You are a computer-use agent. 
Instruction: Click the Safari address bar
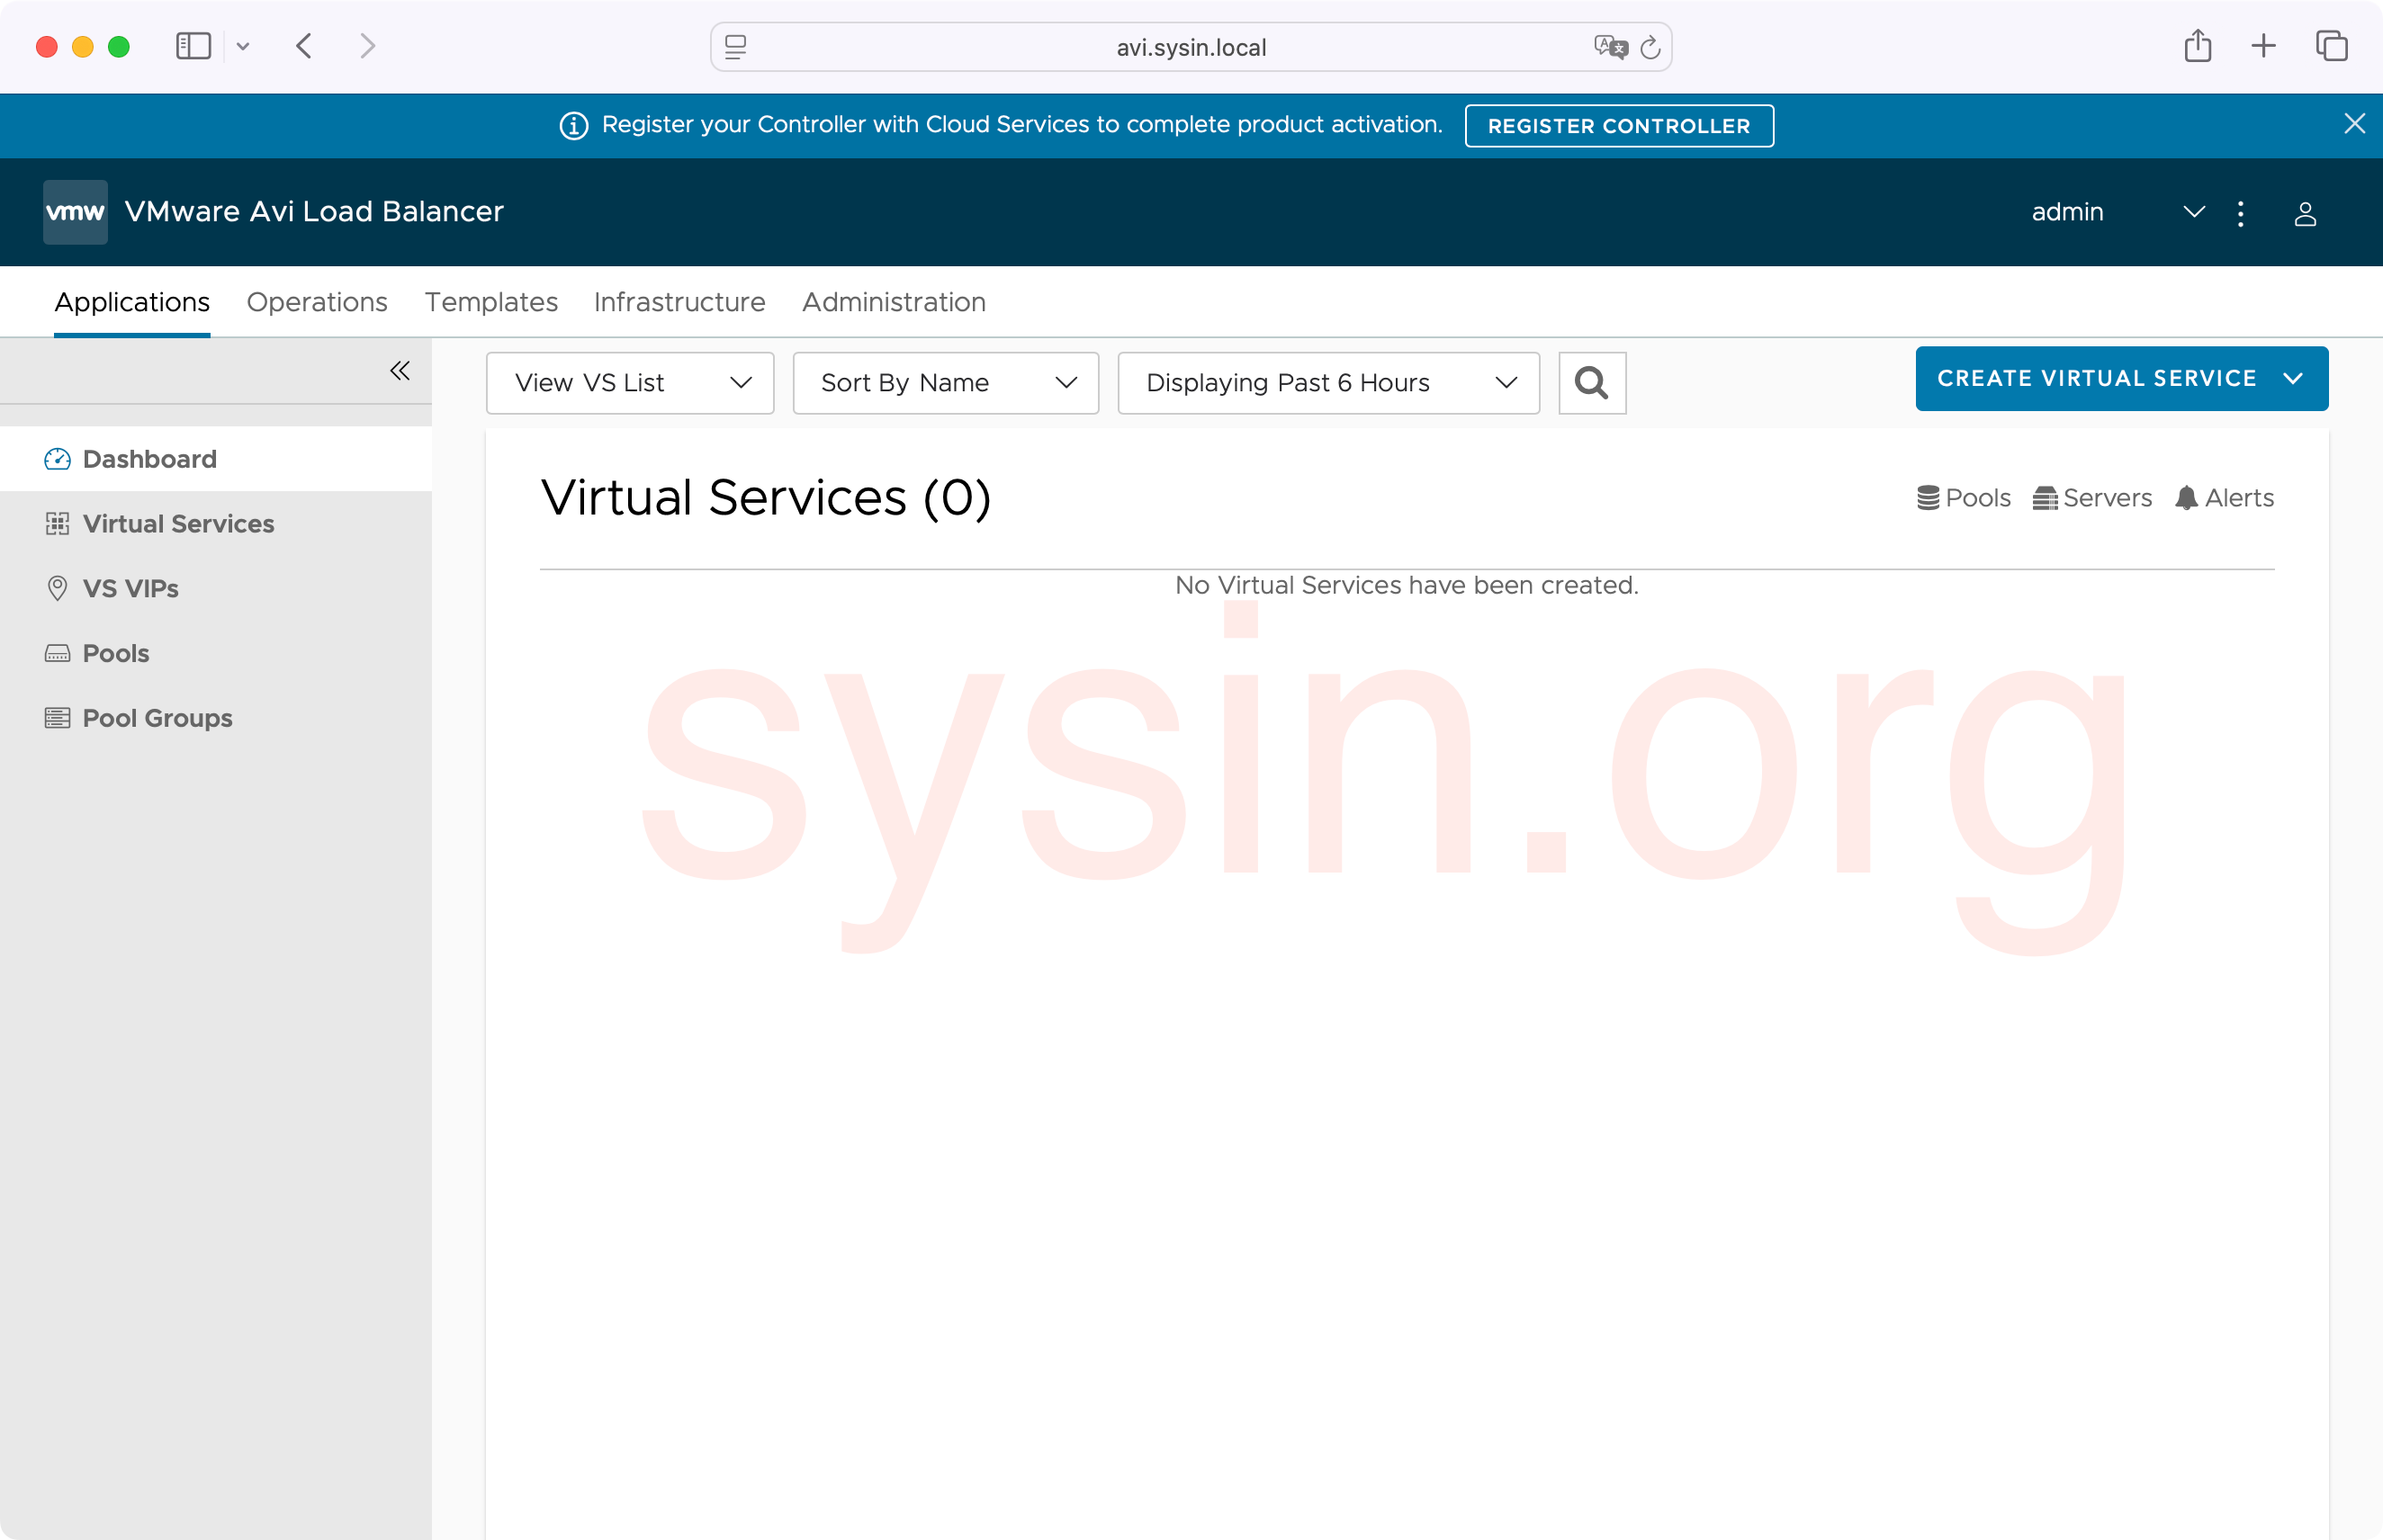[1191, 47]
